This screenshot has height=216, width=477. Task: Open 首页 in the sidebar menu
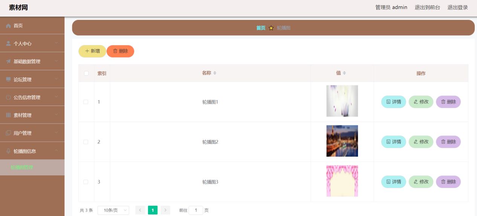pos(32,26)
